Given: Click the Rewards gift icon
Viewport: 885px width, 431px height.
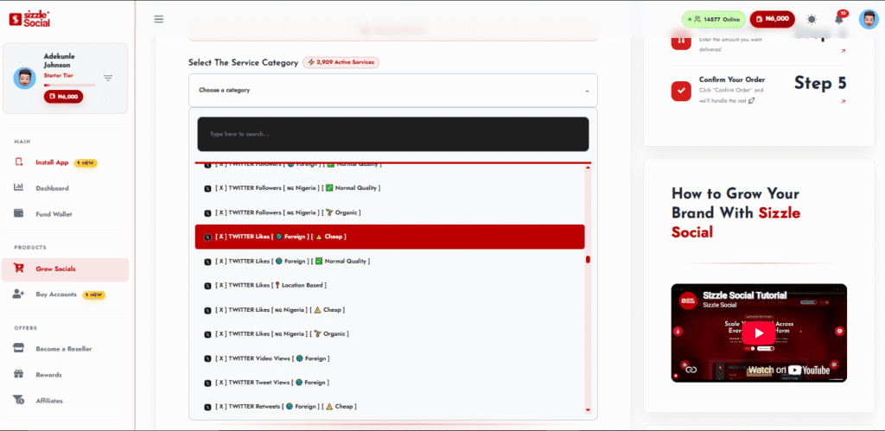Looking at the screenshot, I should (19, 374).
